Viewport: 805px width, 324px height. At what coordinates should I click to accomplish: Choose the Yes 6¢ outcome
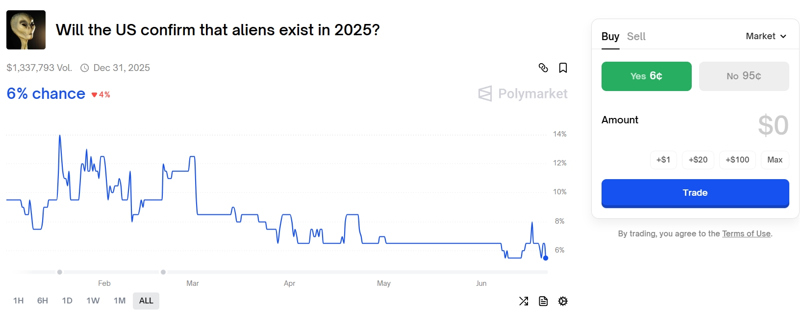tap(646, 76)
